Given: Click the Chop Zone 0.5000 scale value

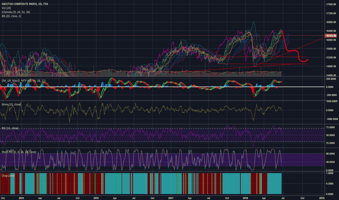Looking at the screenshot, I should point(330,184).
